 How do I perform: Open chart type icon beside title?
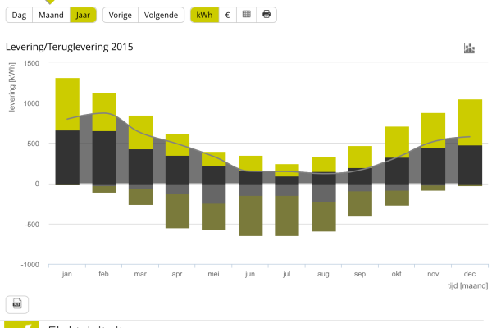[x=469, y=48]
